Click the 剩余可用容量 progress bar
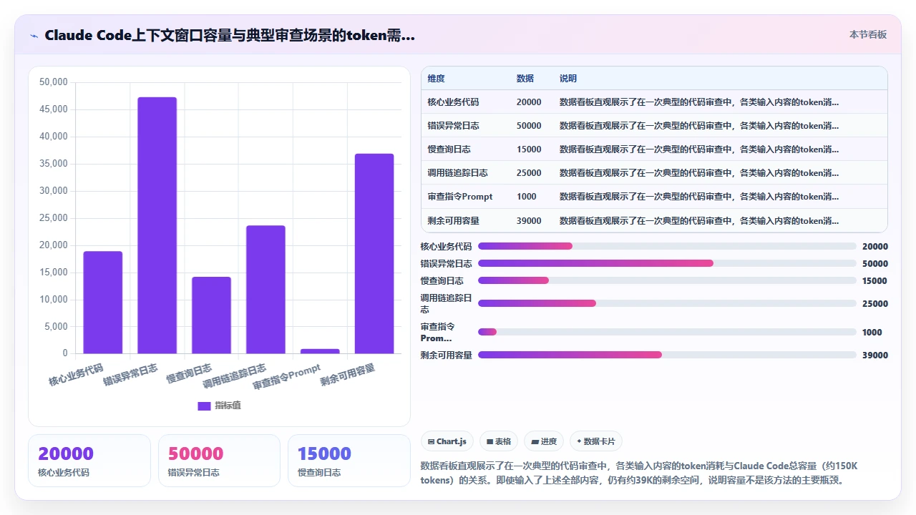 coord(667,355)
